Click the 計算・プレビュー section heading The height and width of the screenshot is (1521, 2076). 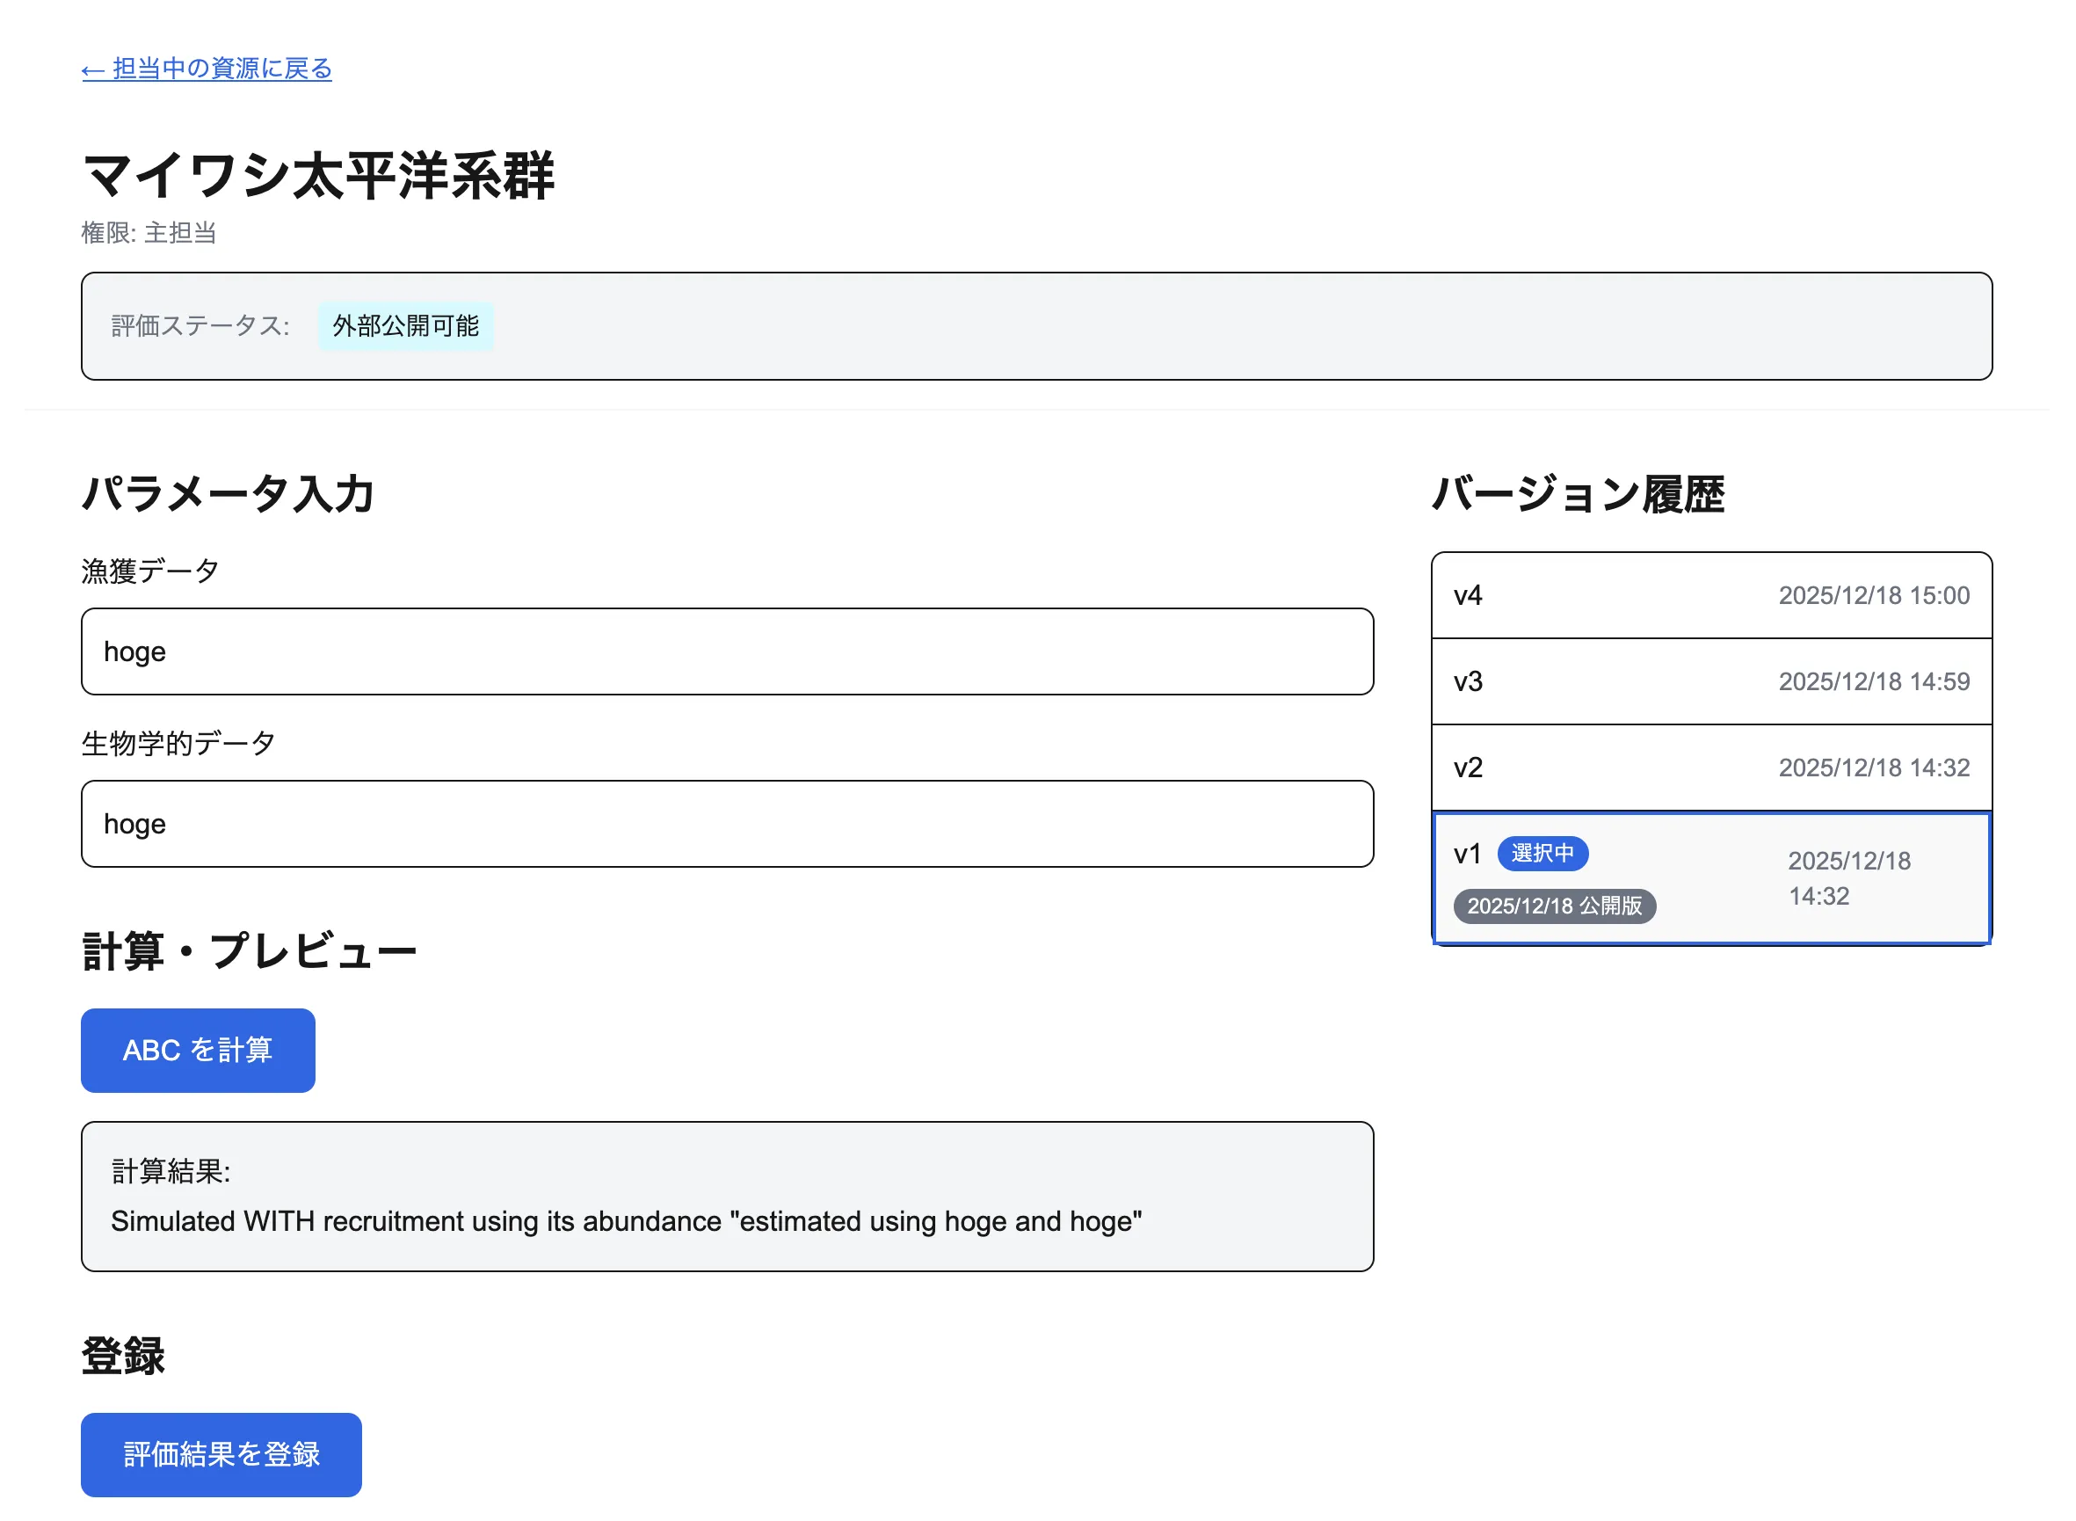[x=250, y=952]
